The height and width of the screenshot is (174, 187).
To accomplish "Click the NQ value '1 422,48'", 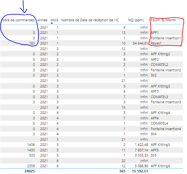I will pyautogui.click(x=141, y=145).
